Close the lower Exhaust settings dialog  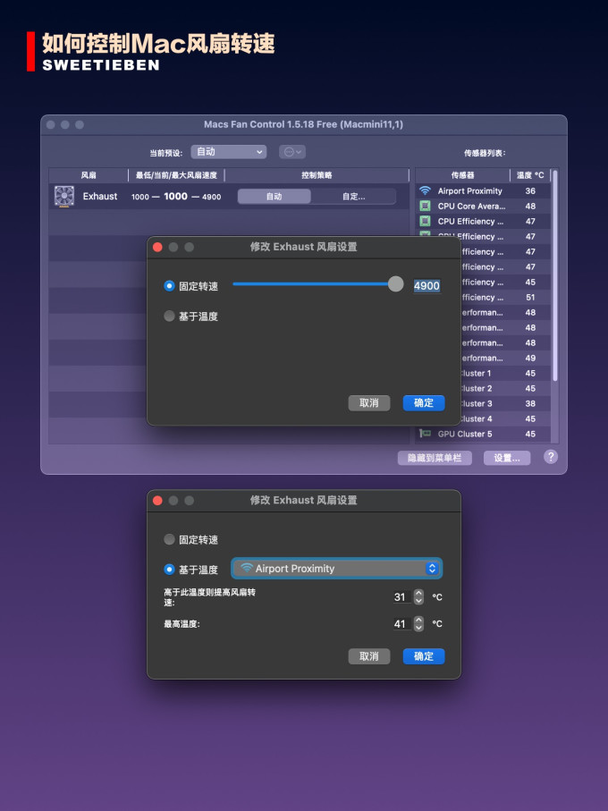[x=157, y=501]
